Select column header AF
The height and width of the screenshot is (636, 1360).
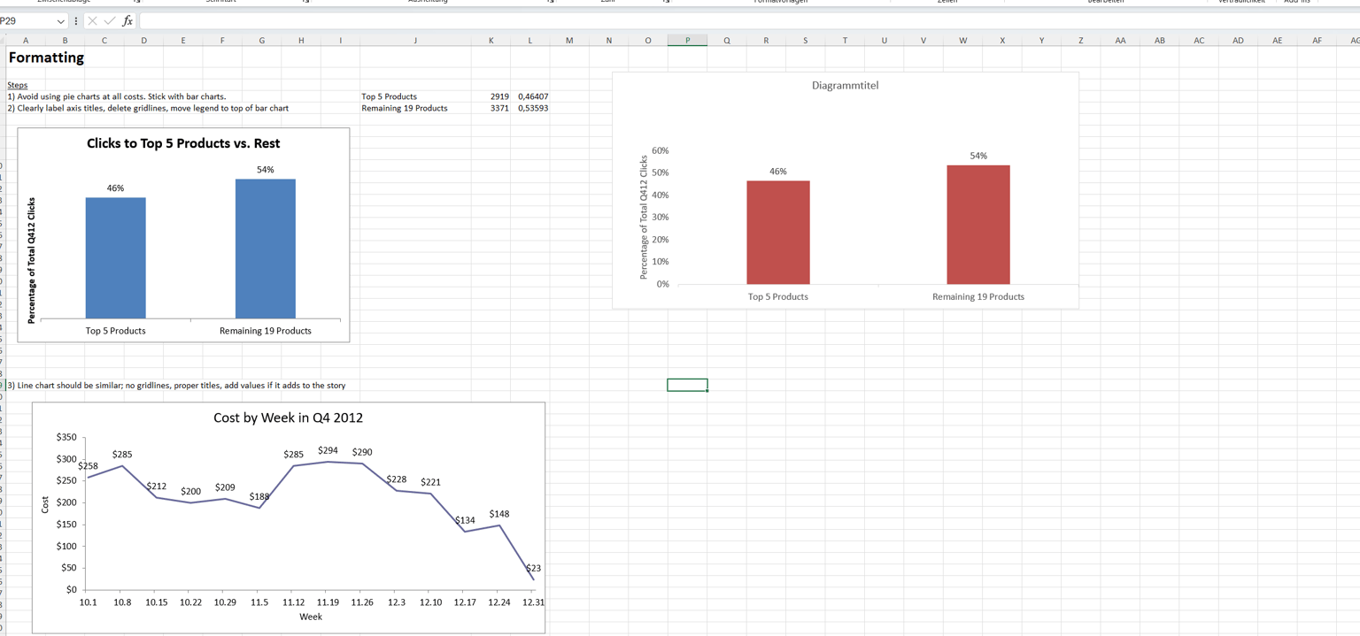(x=1317, y=40)
